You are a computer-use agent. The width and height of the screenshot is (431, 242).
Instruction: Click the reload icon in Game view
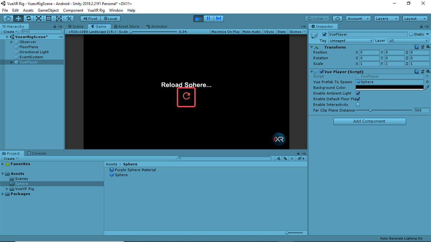pos(186,96)
